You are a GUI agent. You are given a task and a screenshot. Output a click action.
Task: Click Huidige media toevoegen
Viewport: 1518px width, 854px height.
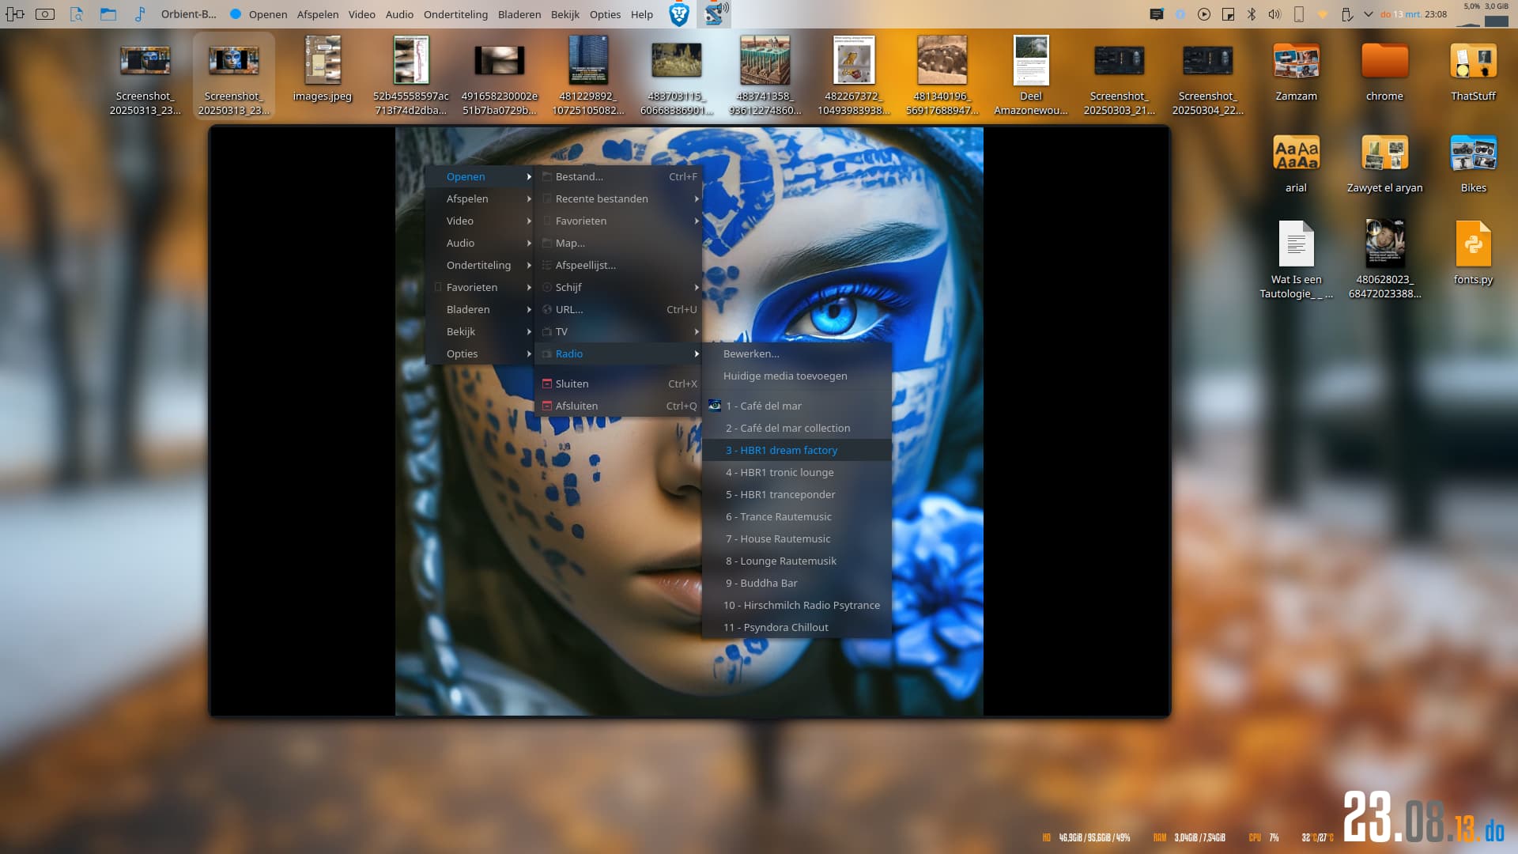click(797, 376)
